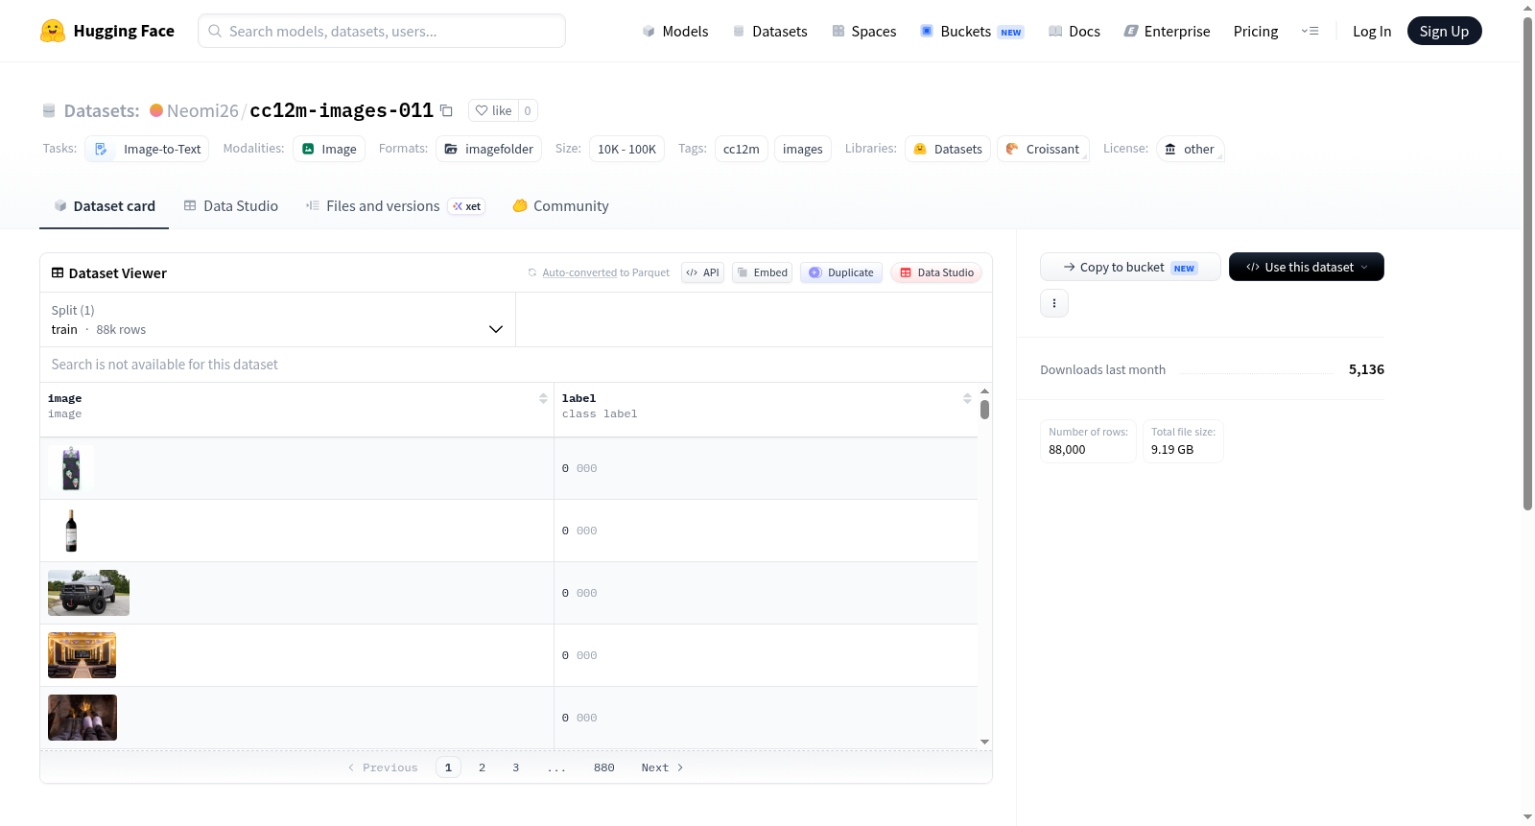The image size is (1535, 826).
Task: Select the other license tag
Action: (x=1190, y=149)
